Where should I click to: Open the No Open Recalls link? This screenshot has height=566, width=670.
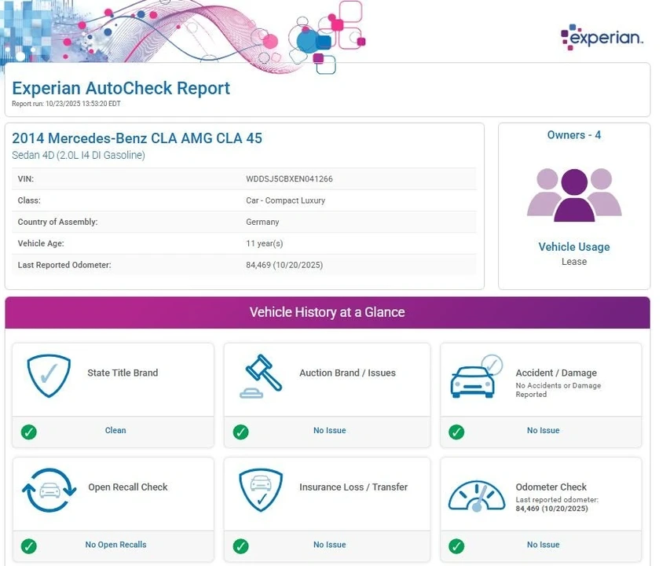point(115,545)
